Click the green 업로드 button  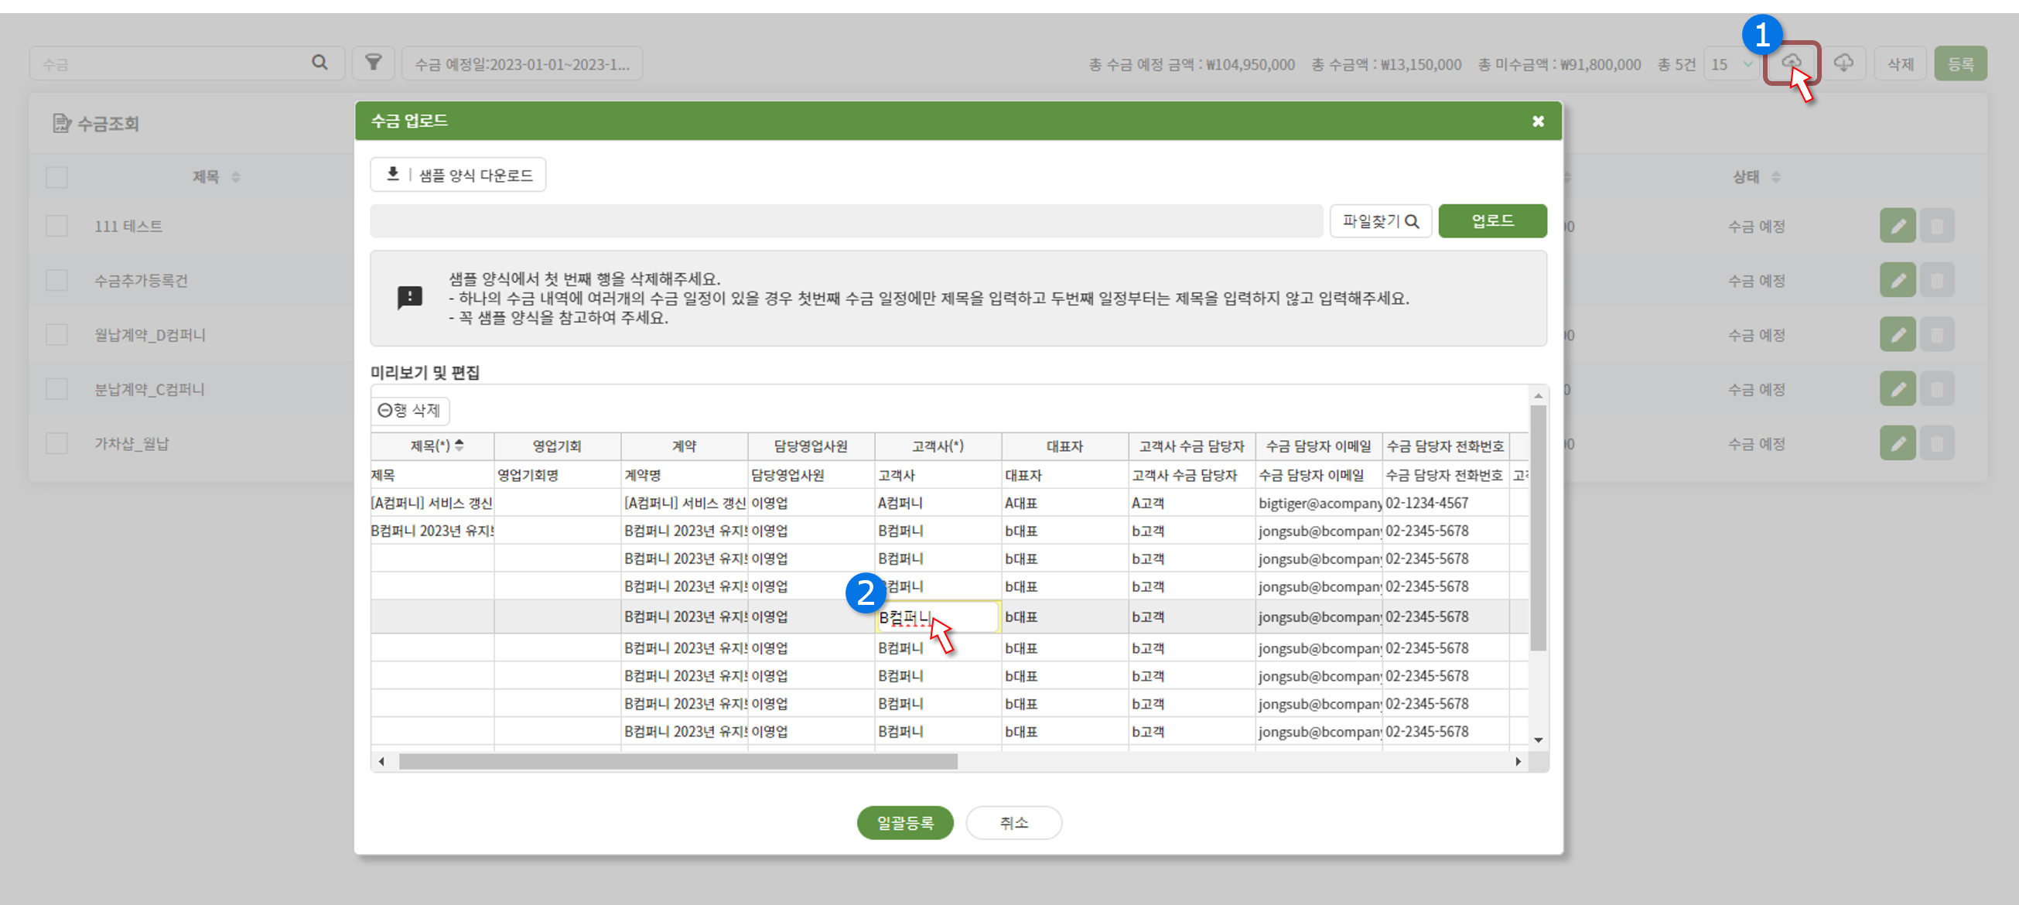point(1492,221)
